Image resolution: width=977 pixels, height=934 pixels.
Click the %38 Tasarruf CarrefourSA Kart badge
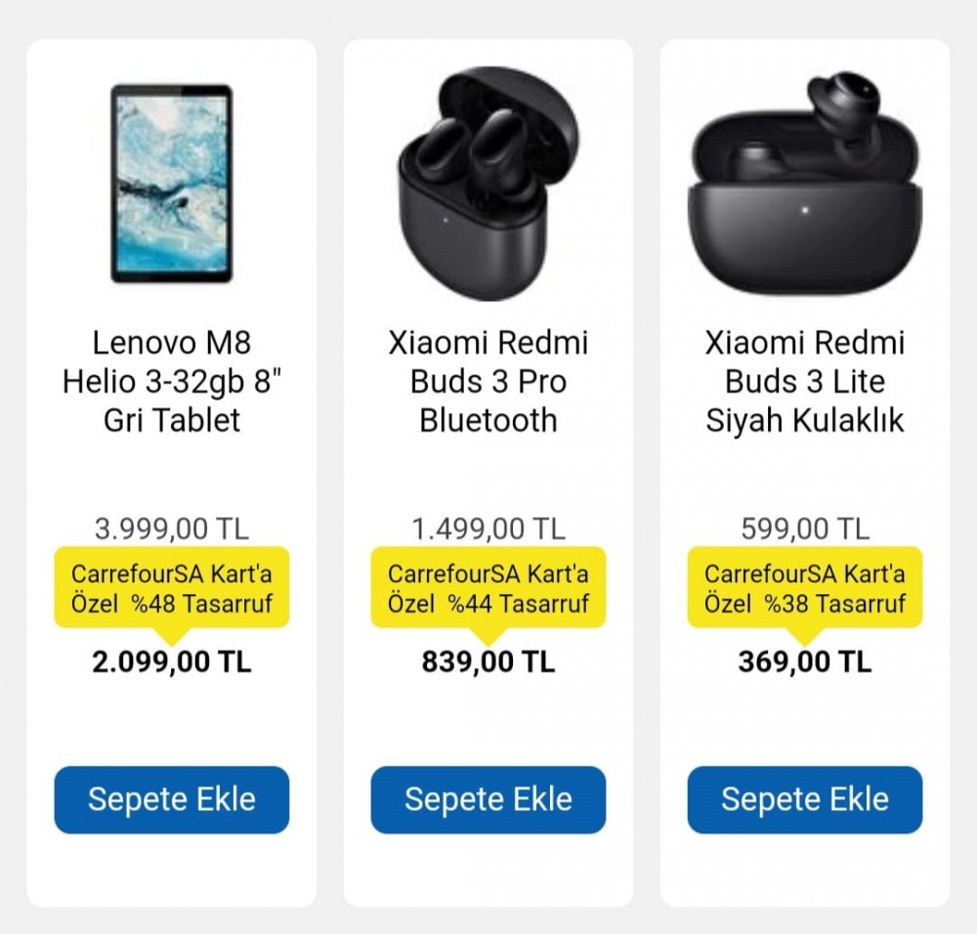[x=804, y=588]
